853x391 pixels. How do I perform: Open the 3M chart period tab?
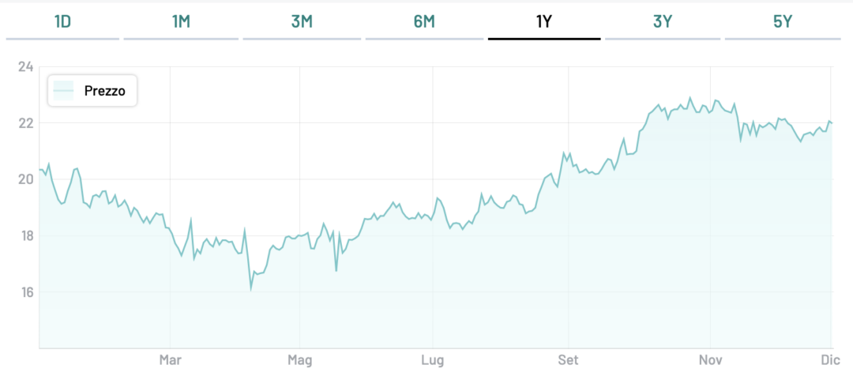click(x=302, y=21)
